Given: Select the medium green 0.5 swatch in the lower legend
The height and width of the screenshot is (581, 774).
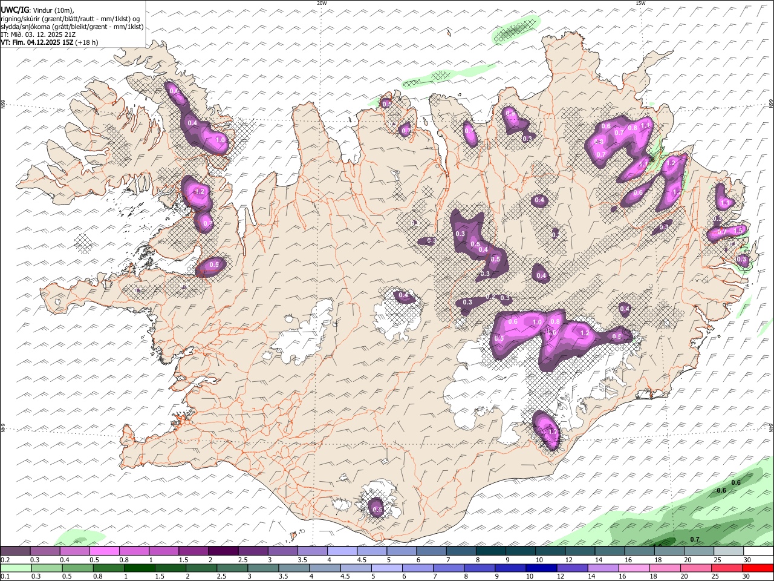Looking at the screenshot, I should coord(77,568).
